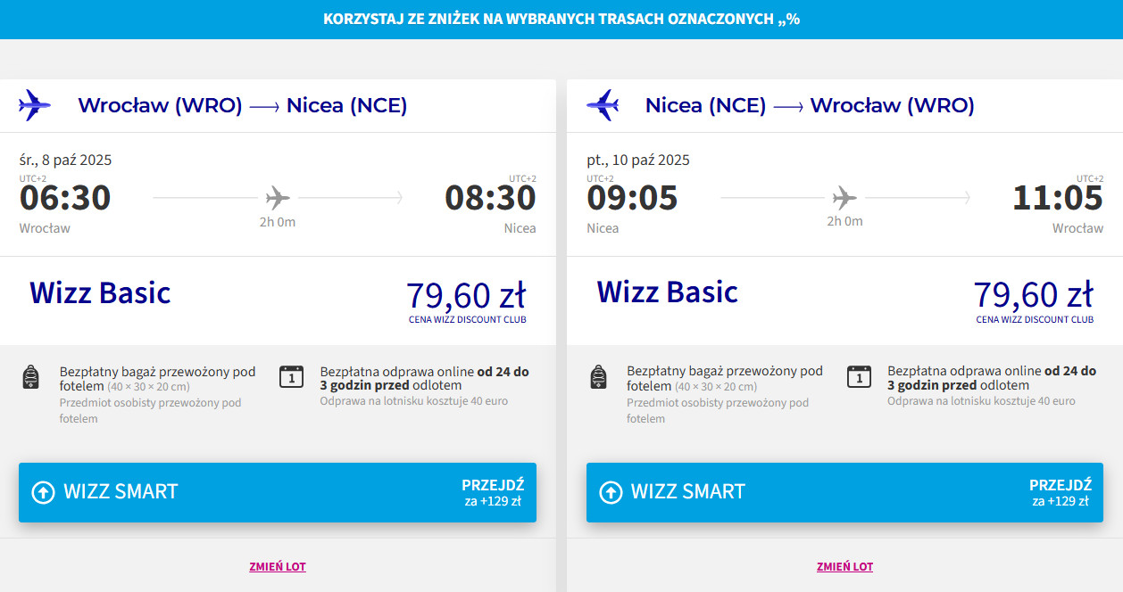The image size is (1123, 592).
Task: Upgrade outbound flight via PRZEJDŹ za +129 zł
Action: coord(492,492)
